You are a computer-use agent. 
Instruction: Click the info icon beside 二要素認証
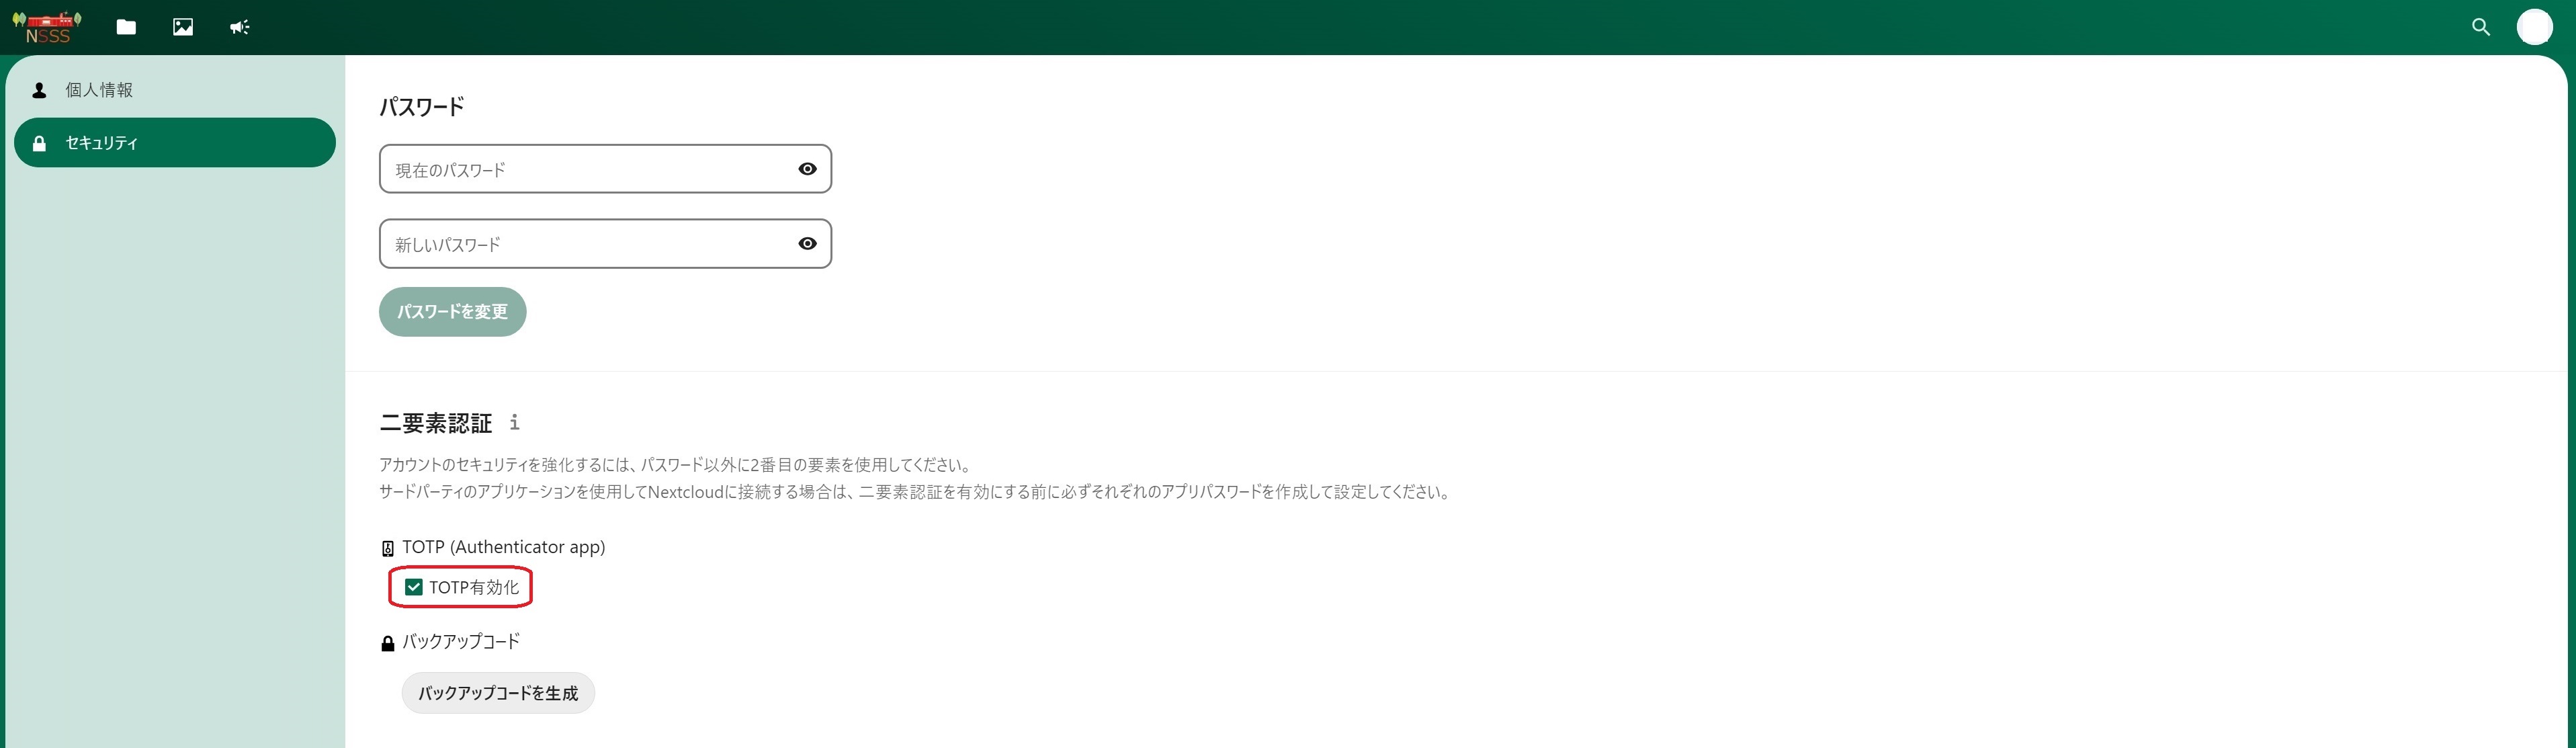pyautogui.click(x=514, y=422)
